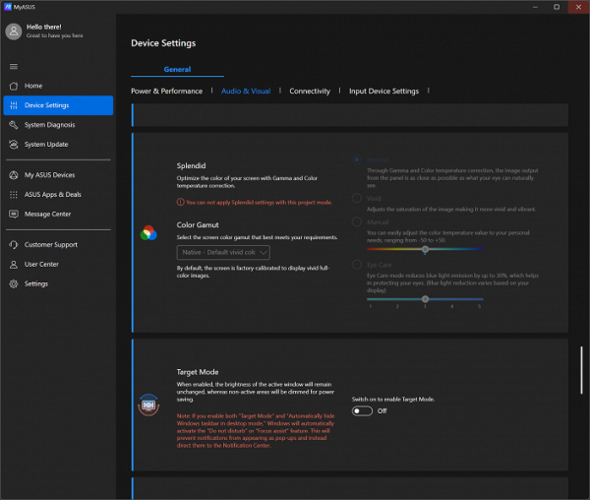Open the Input Device Settings tab
590x500 pixels.
click(x=383, y=92)
